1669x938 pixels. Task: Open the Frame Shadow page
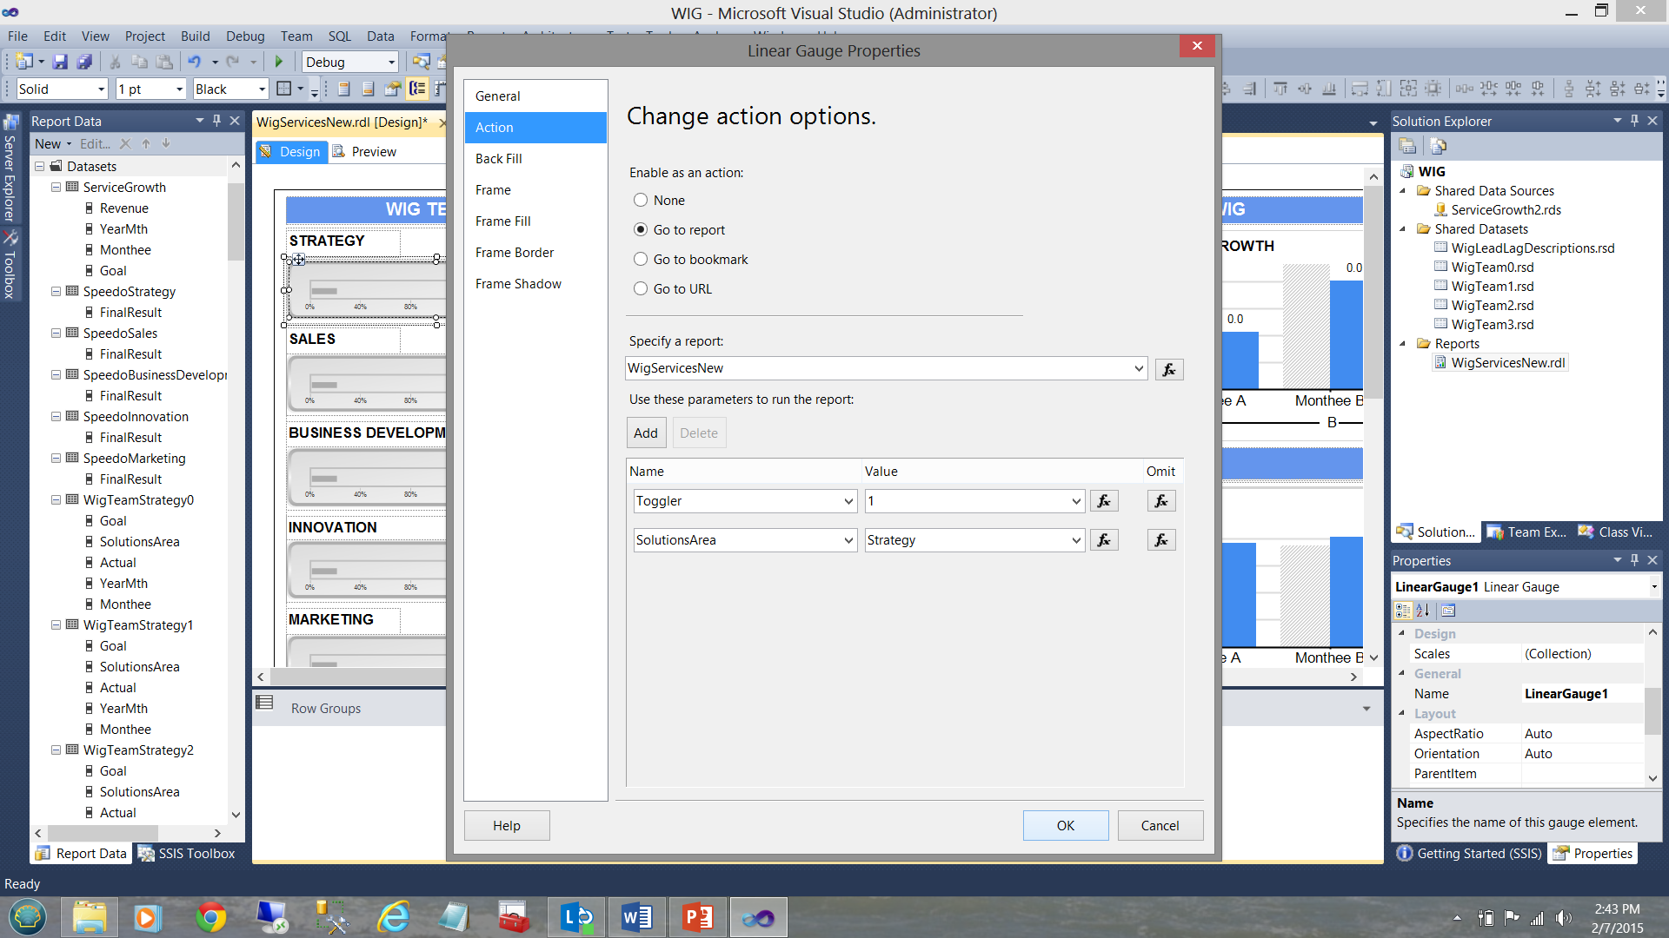point(518,284)
